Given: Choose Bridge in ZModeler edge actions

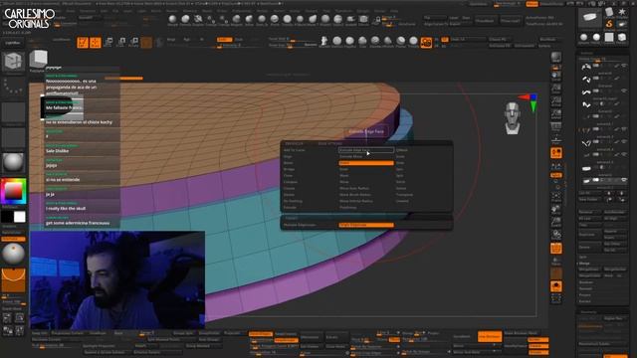Looking at the screenshot, I should 289,169.
